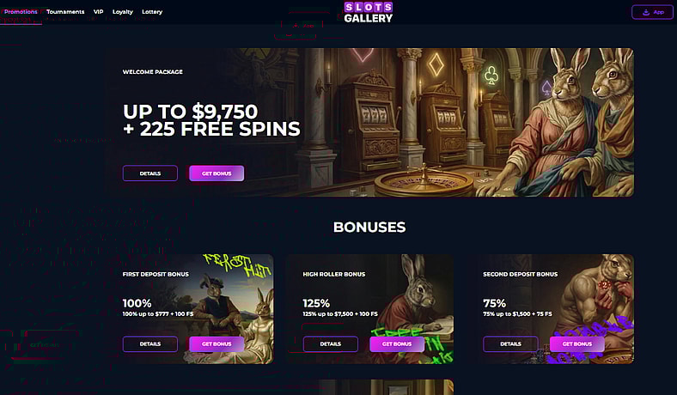
Task: View High Roller Bonus details
Action: click(x=330, y=344)
